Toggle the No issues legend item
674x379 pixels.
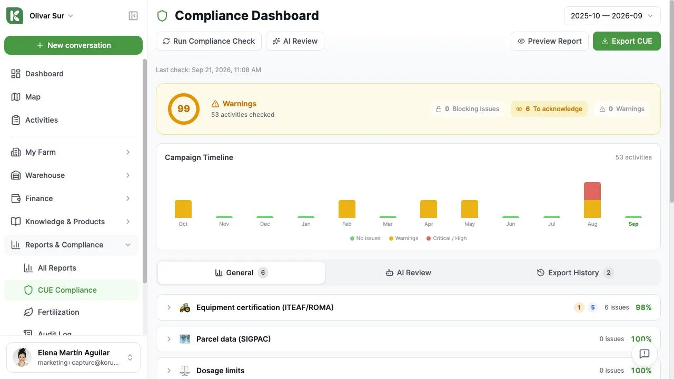pyautogui.click(x=365, y=238)
